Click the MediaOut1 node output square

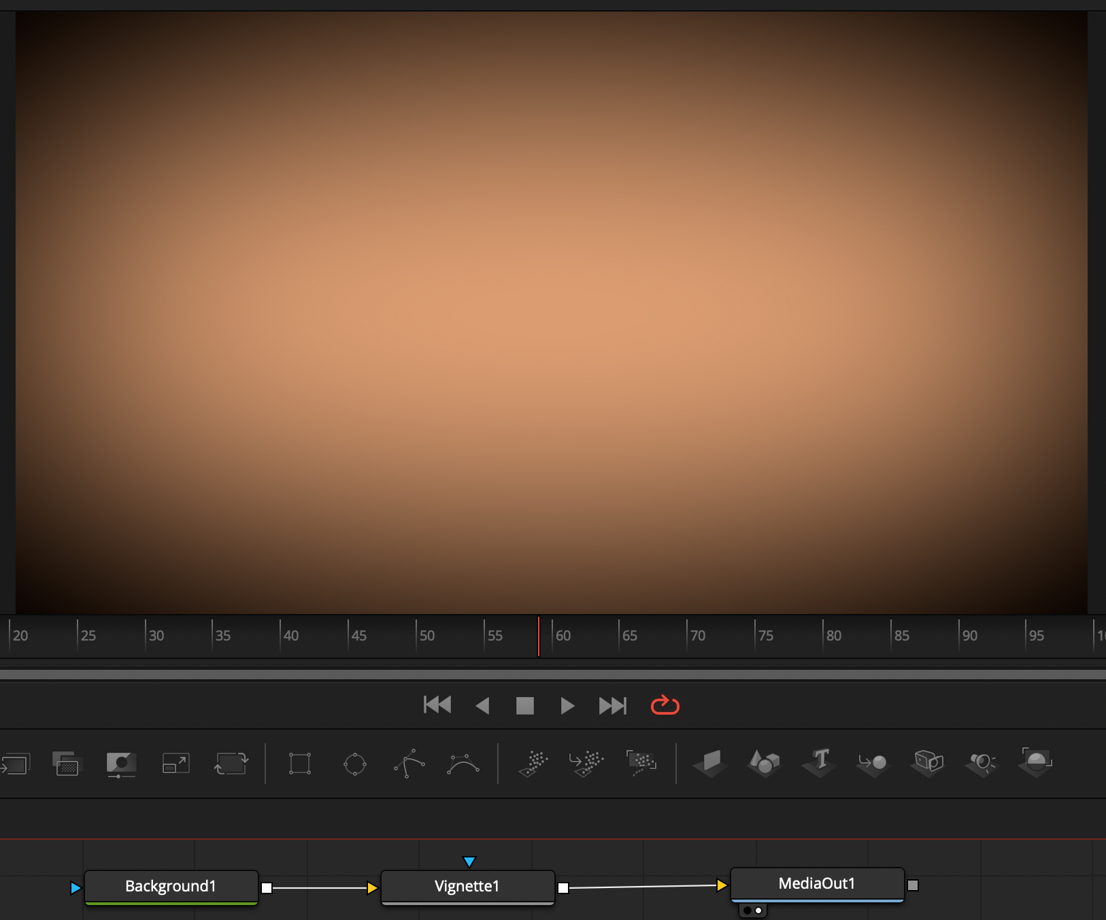913,885
